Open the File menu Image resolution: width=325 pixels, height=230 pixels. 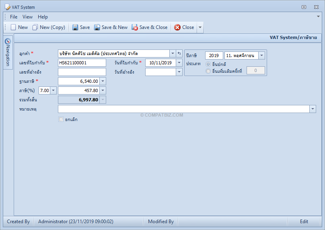(14, 17)
